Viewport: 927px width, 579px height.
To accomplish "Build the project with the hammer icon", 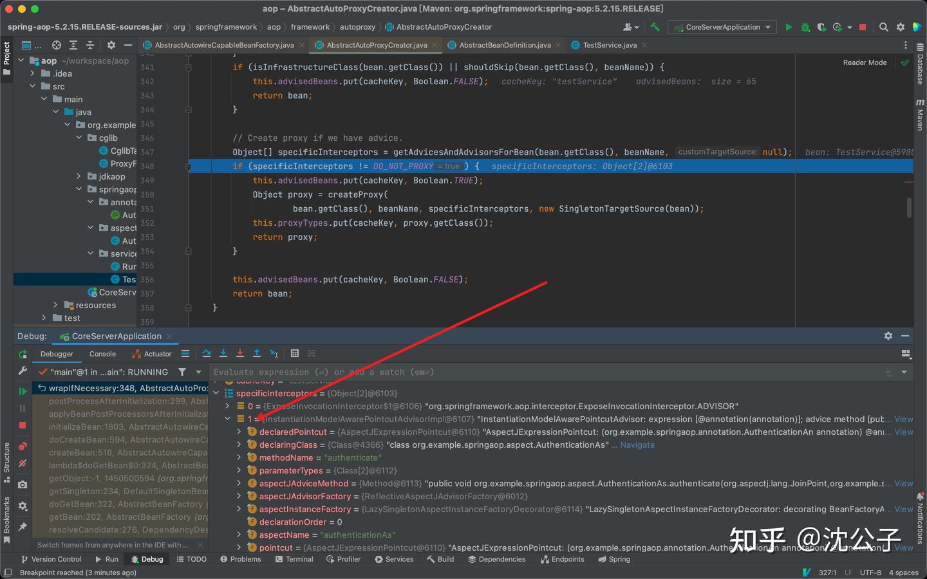I will (655, 27).
